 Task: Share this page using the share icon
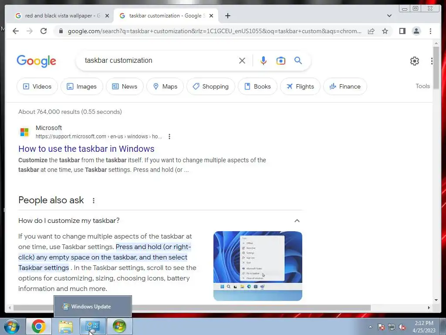371,31
